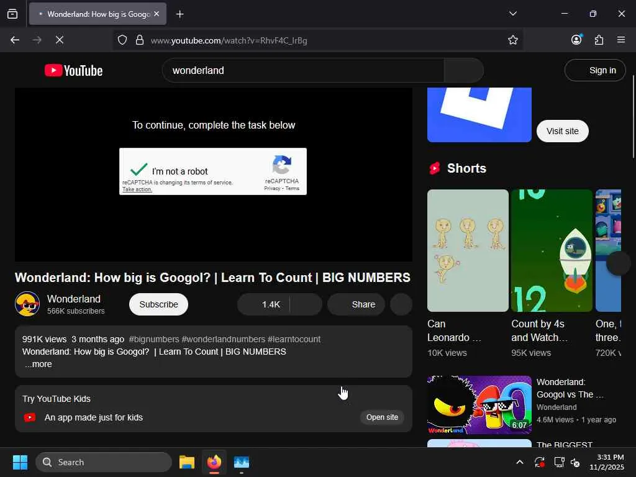This screenshot has height=477, width=636.
Task: Close the Wonderland YouTube tab
Action: [157, 14]
